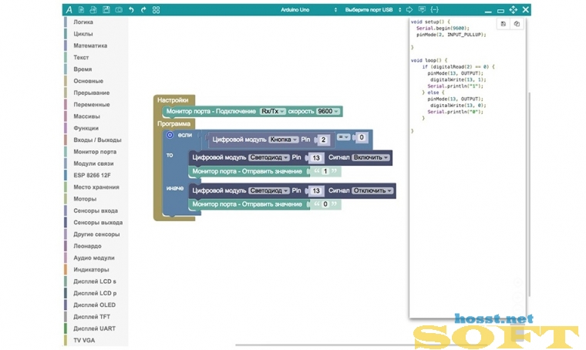Select the 'Сенсоры выхода' category
This screenshot has width=586, height=350.
coord(98,222)
